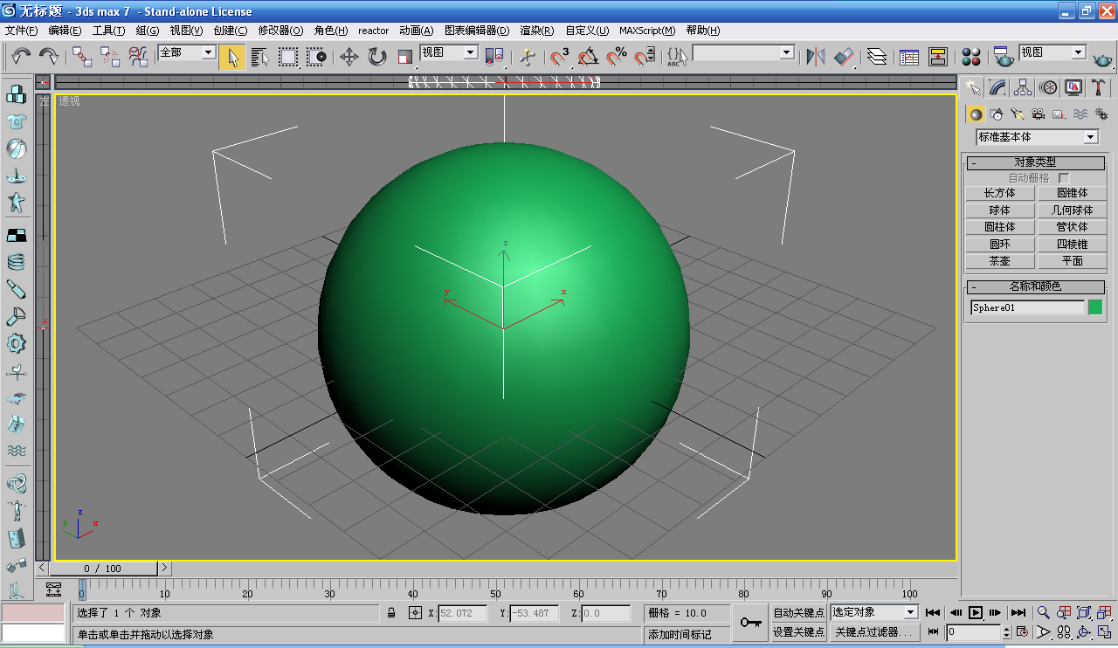
Task: Click the Mirror tool icon
Action: [x=816, y=58]
